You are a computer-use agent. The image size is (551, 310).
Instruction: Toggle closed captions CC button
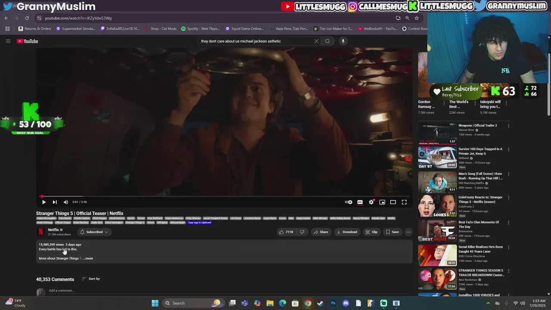point(360,202)
